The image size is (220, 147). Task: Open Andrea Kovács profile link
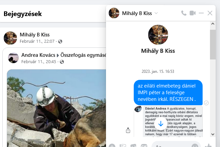(x=38, y=55)
